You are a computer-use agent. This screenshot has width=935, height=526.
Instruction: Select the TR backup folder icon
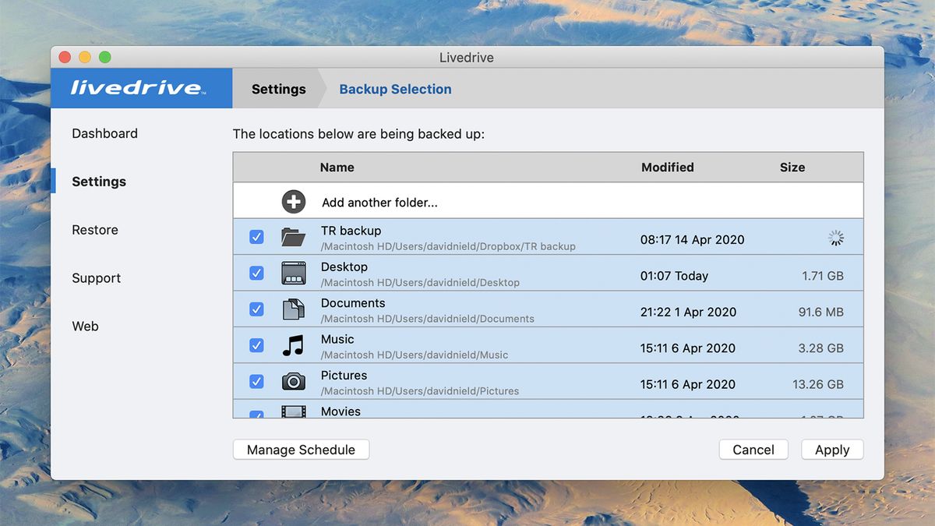tap(294, 237)
